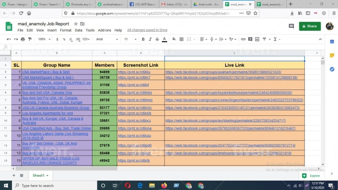Open font size 11 dropdown
Screen dimensions: 338x190
point(130,39)
